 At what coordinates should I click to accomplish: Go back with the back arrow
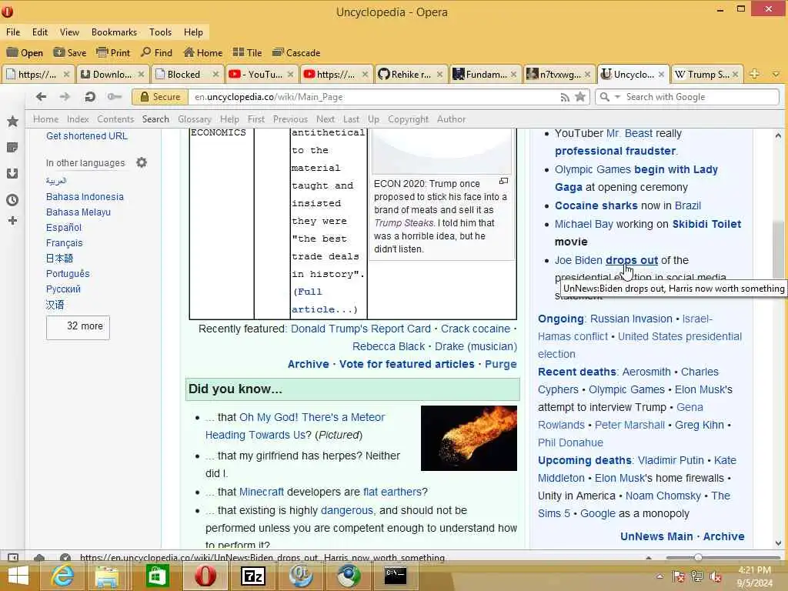(42, 96)
